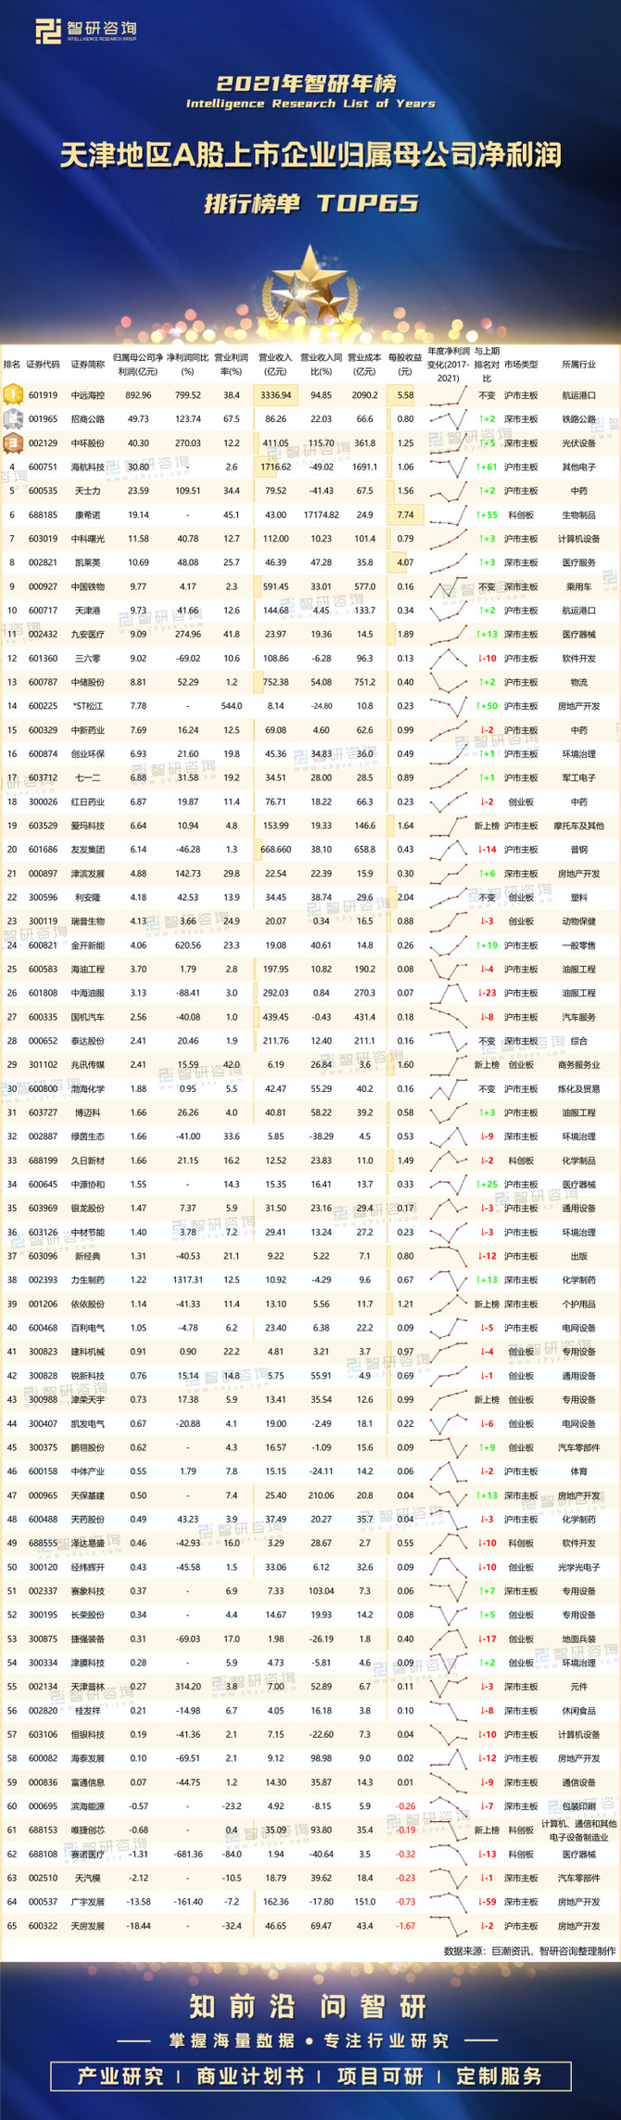Click revenue value 3336.94
The width and height of the screenshot is (621, 2120).
point(275,395)
